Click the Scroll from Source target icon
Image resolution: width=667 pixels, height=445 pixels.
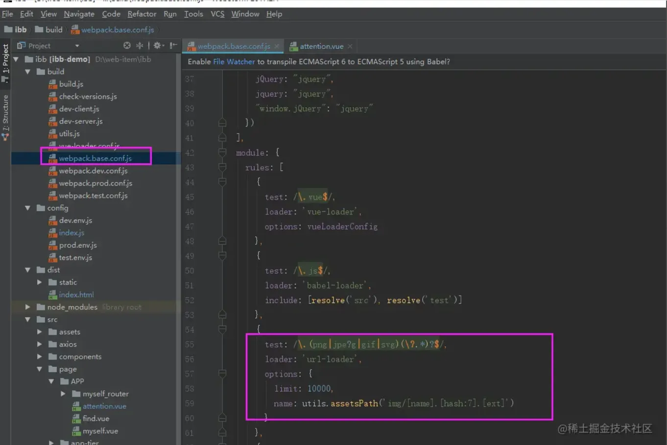click(x=127, y=46)
